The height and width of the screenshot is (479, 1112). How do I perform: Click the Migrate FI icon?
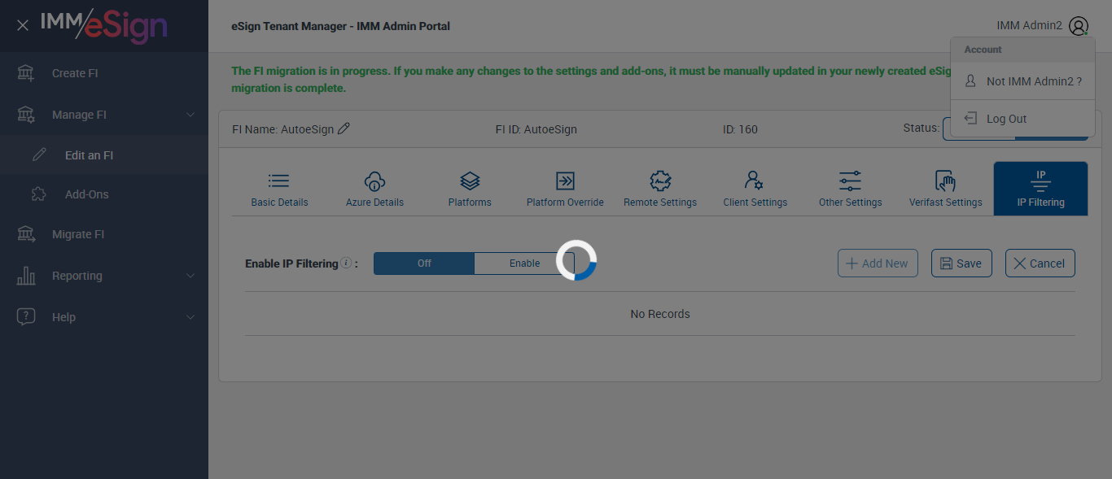[x=26, y=234]
